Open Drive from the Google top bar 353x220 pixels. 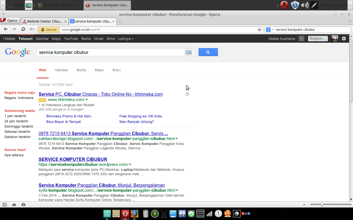[111, 38]
